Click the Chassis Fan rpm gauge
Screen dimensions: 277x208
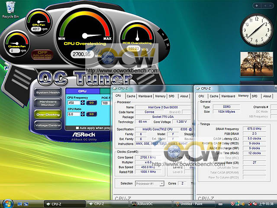coord(17,43)
